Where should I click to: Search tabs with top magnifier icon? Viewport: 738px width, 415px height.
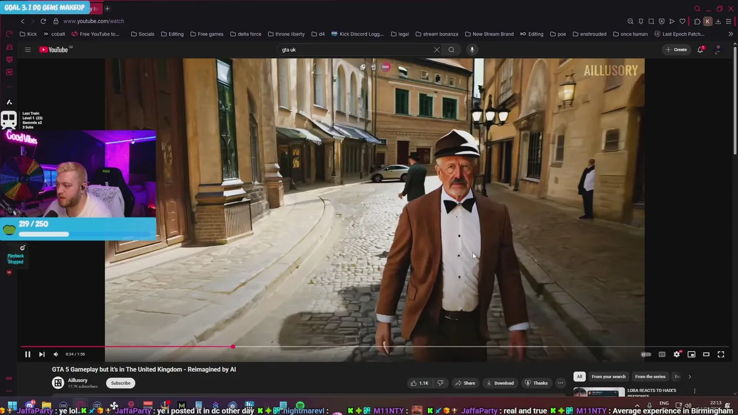pyautogui.click(x=697, y=9)
